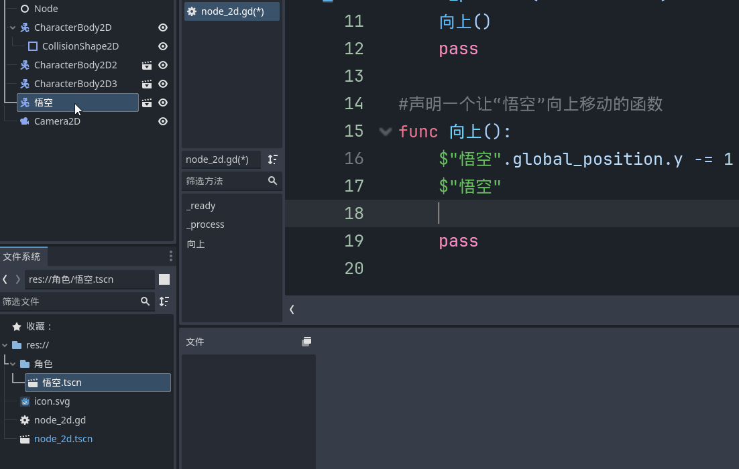Click the split mode icon in 文件 panel header
Screen dimensions: 739x469
[306, 341]
